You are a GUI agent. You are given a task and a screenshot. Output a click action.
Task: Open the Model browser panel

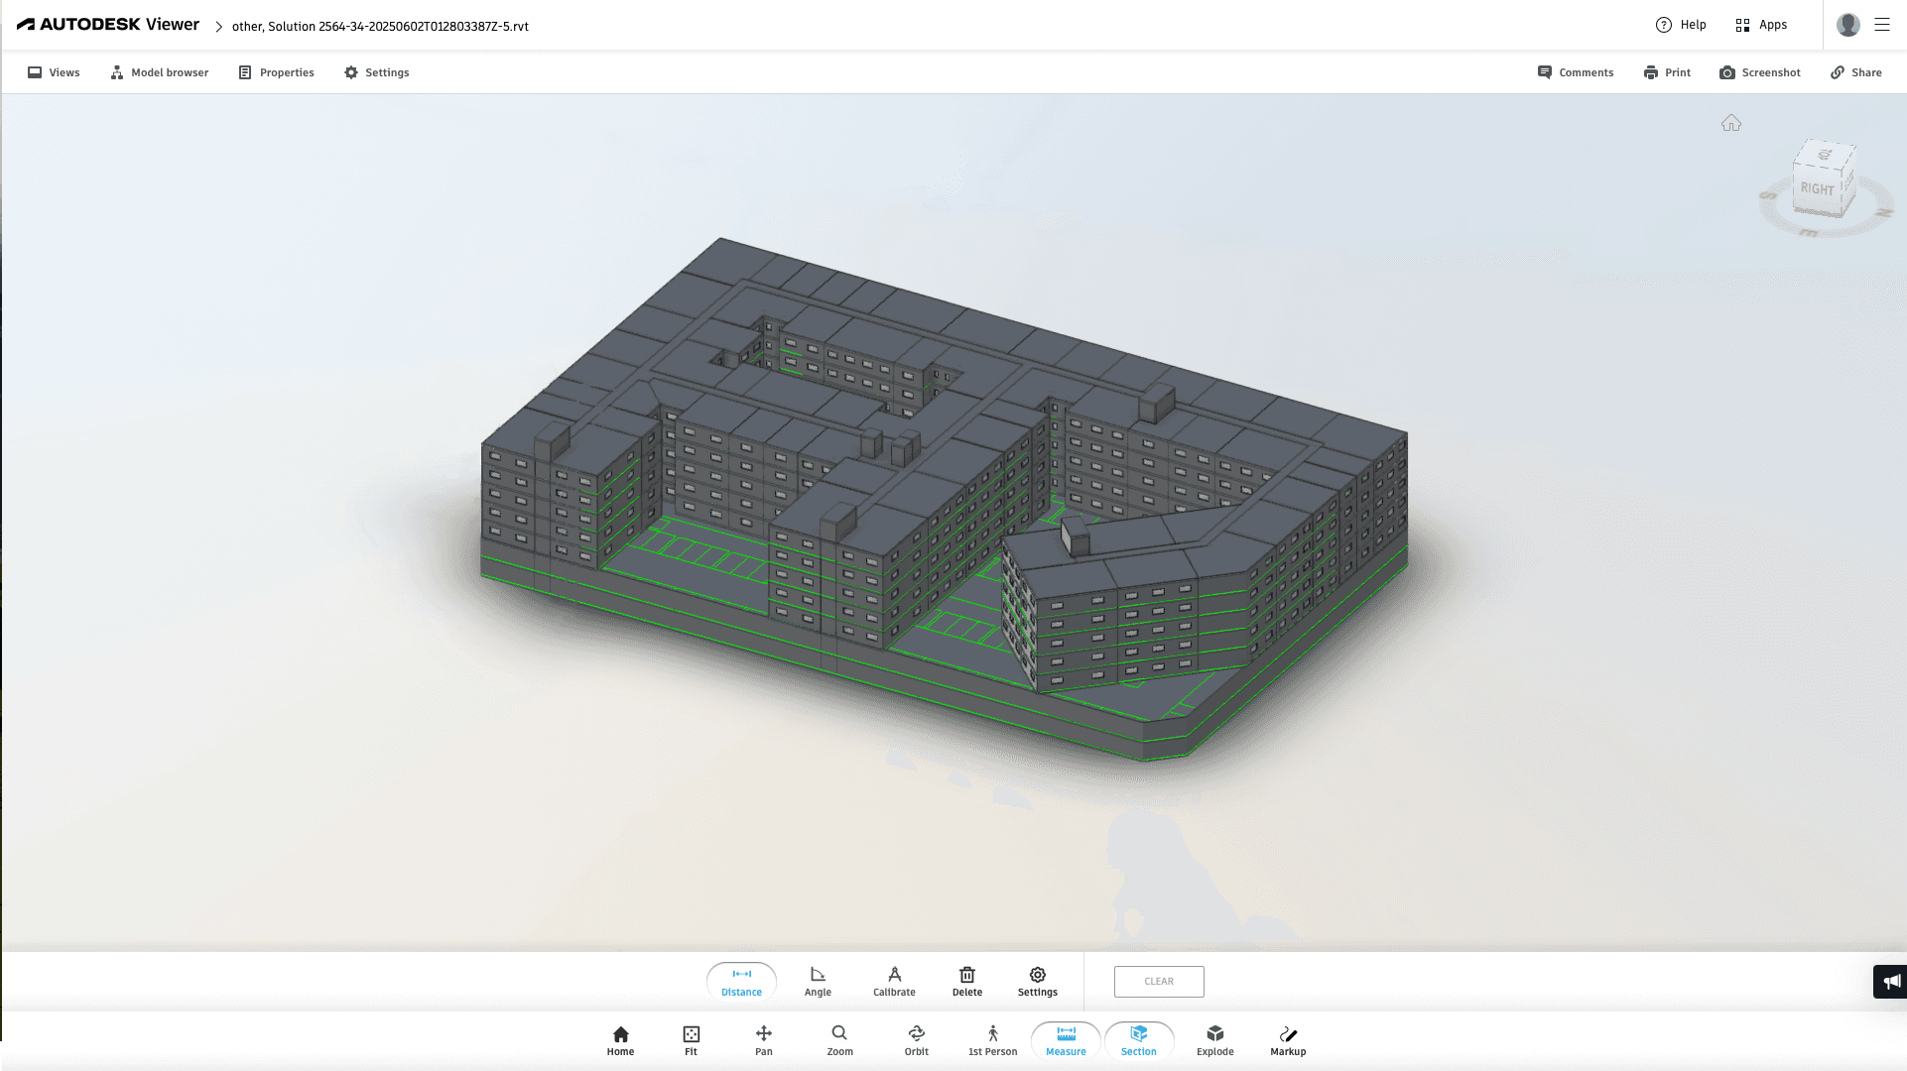160,72
